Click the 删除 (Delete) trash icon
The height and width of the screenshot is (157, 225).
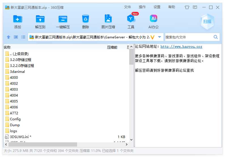click(x=86, y=19)
